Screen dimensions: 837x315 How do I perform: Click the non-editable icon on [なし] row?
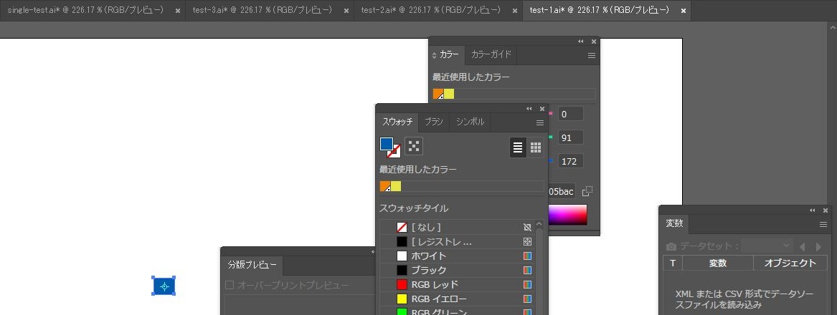click(527, 227)
